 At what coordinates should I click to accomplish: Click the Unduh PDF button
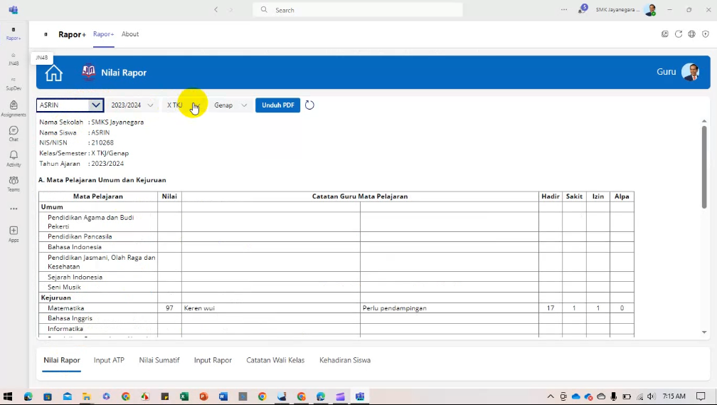point(277,105)
